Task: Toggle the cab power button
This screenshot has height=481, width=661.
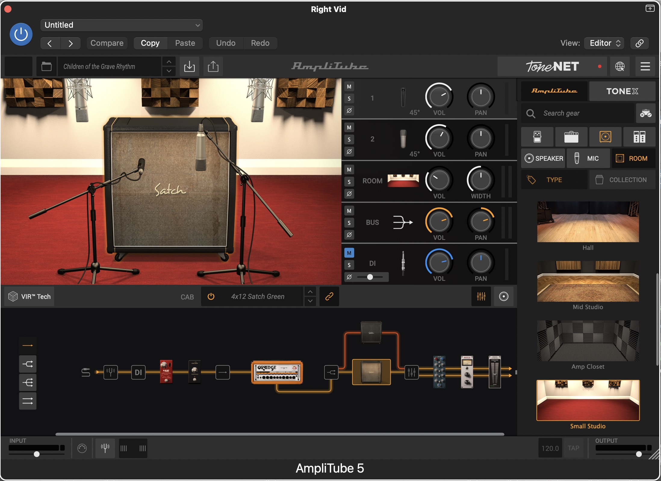Action: coord(211,296)
